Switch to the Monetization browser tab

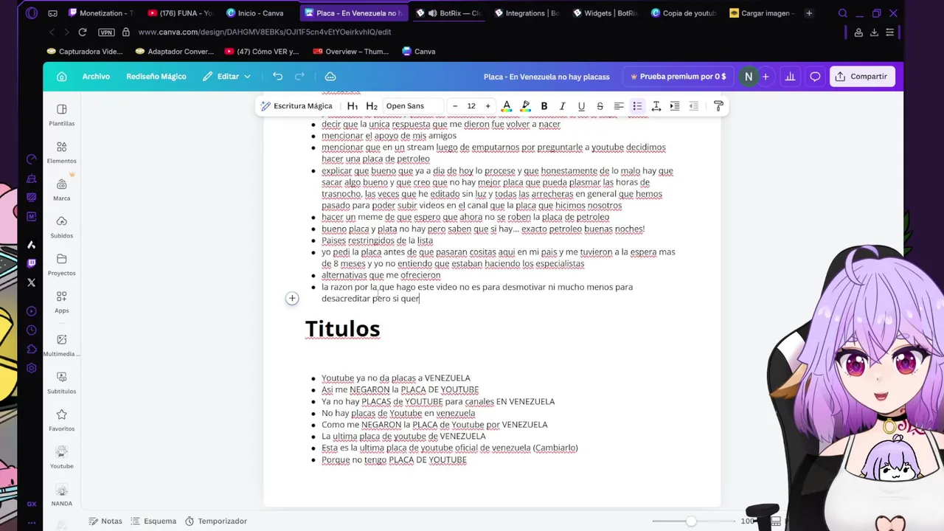(100, 13)
